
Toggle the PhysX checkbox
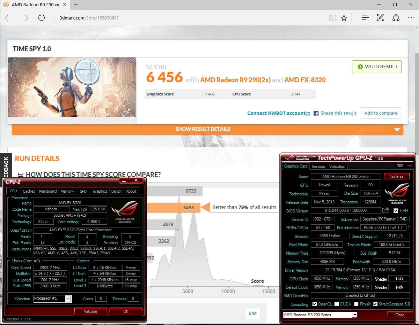click(356, 304)
